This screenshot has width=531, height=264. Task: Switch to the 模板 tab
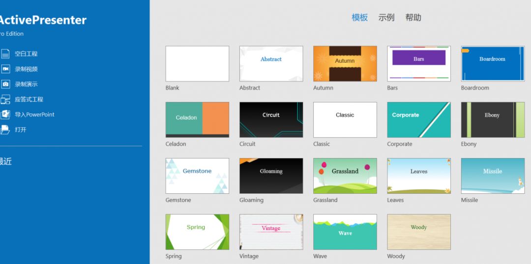359,18
